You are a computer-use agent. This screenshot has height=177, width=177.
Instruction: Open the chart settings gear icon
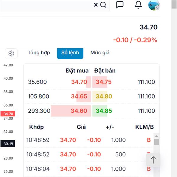11,53
